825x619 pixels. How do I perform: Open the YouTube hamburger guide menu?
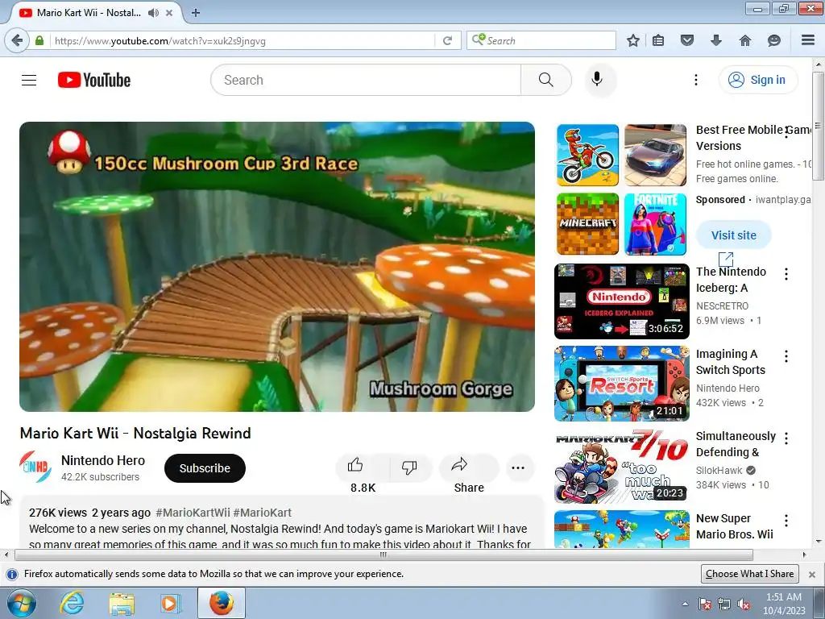(29, 80)
